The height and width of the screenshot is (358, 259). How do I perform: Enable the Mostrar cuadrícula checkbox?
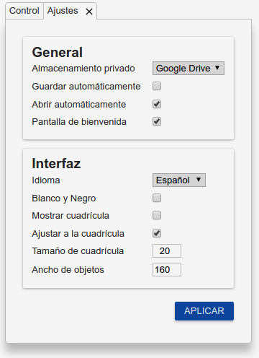(x=157, y=215)
